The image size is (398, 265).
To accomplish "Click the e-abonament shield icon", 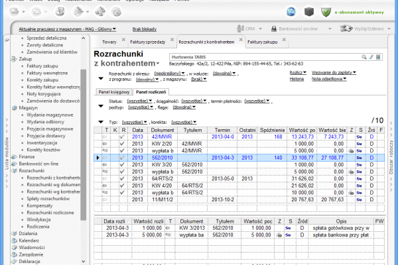I will (326, 12).
